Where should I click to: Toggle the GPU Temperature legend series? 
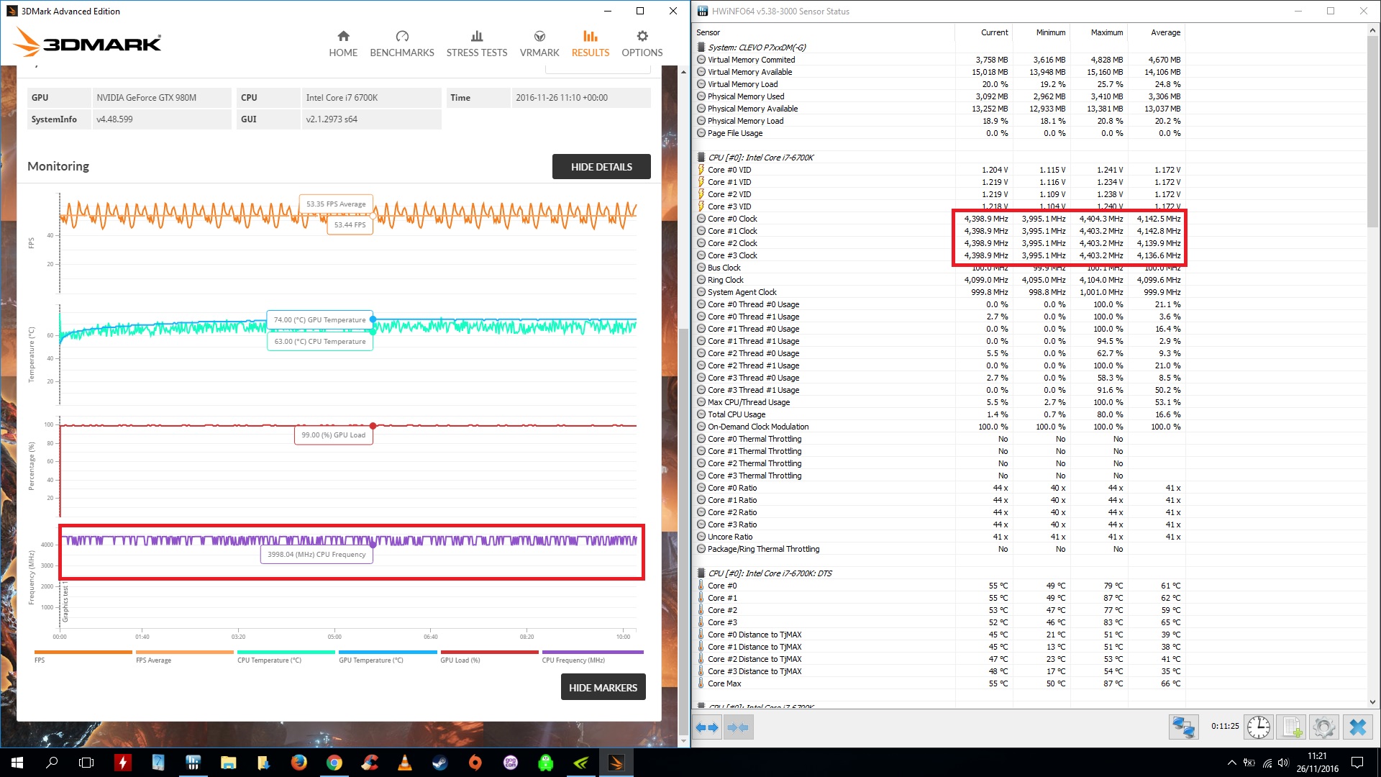tap(388, 657)
